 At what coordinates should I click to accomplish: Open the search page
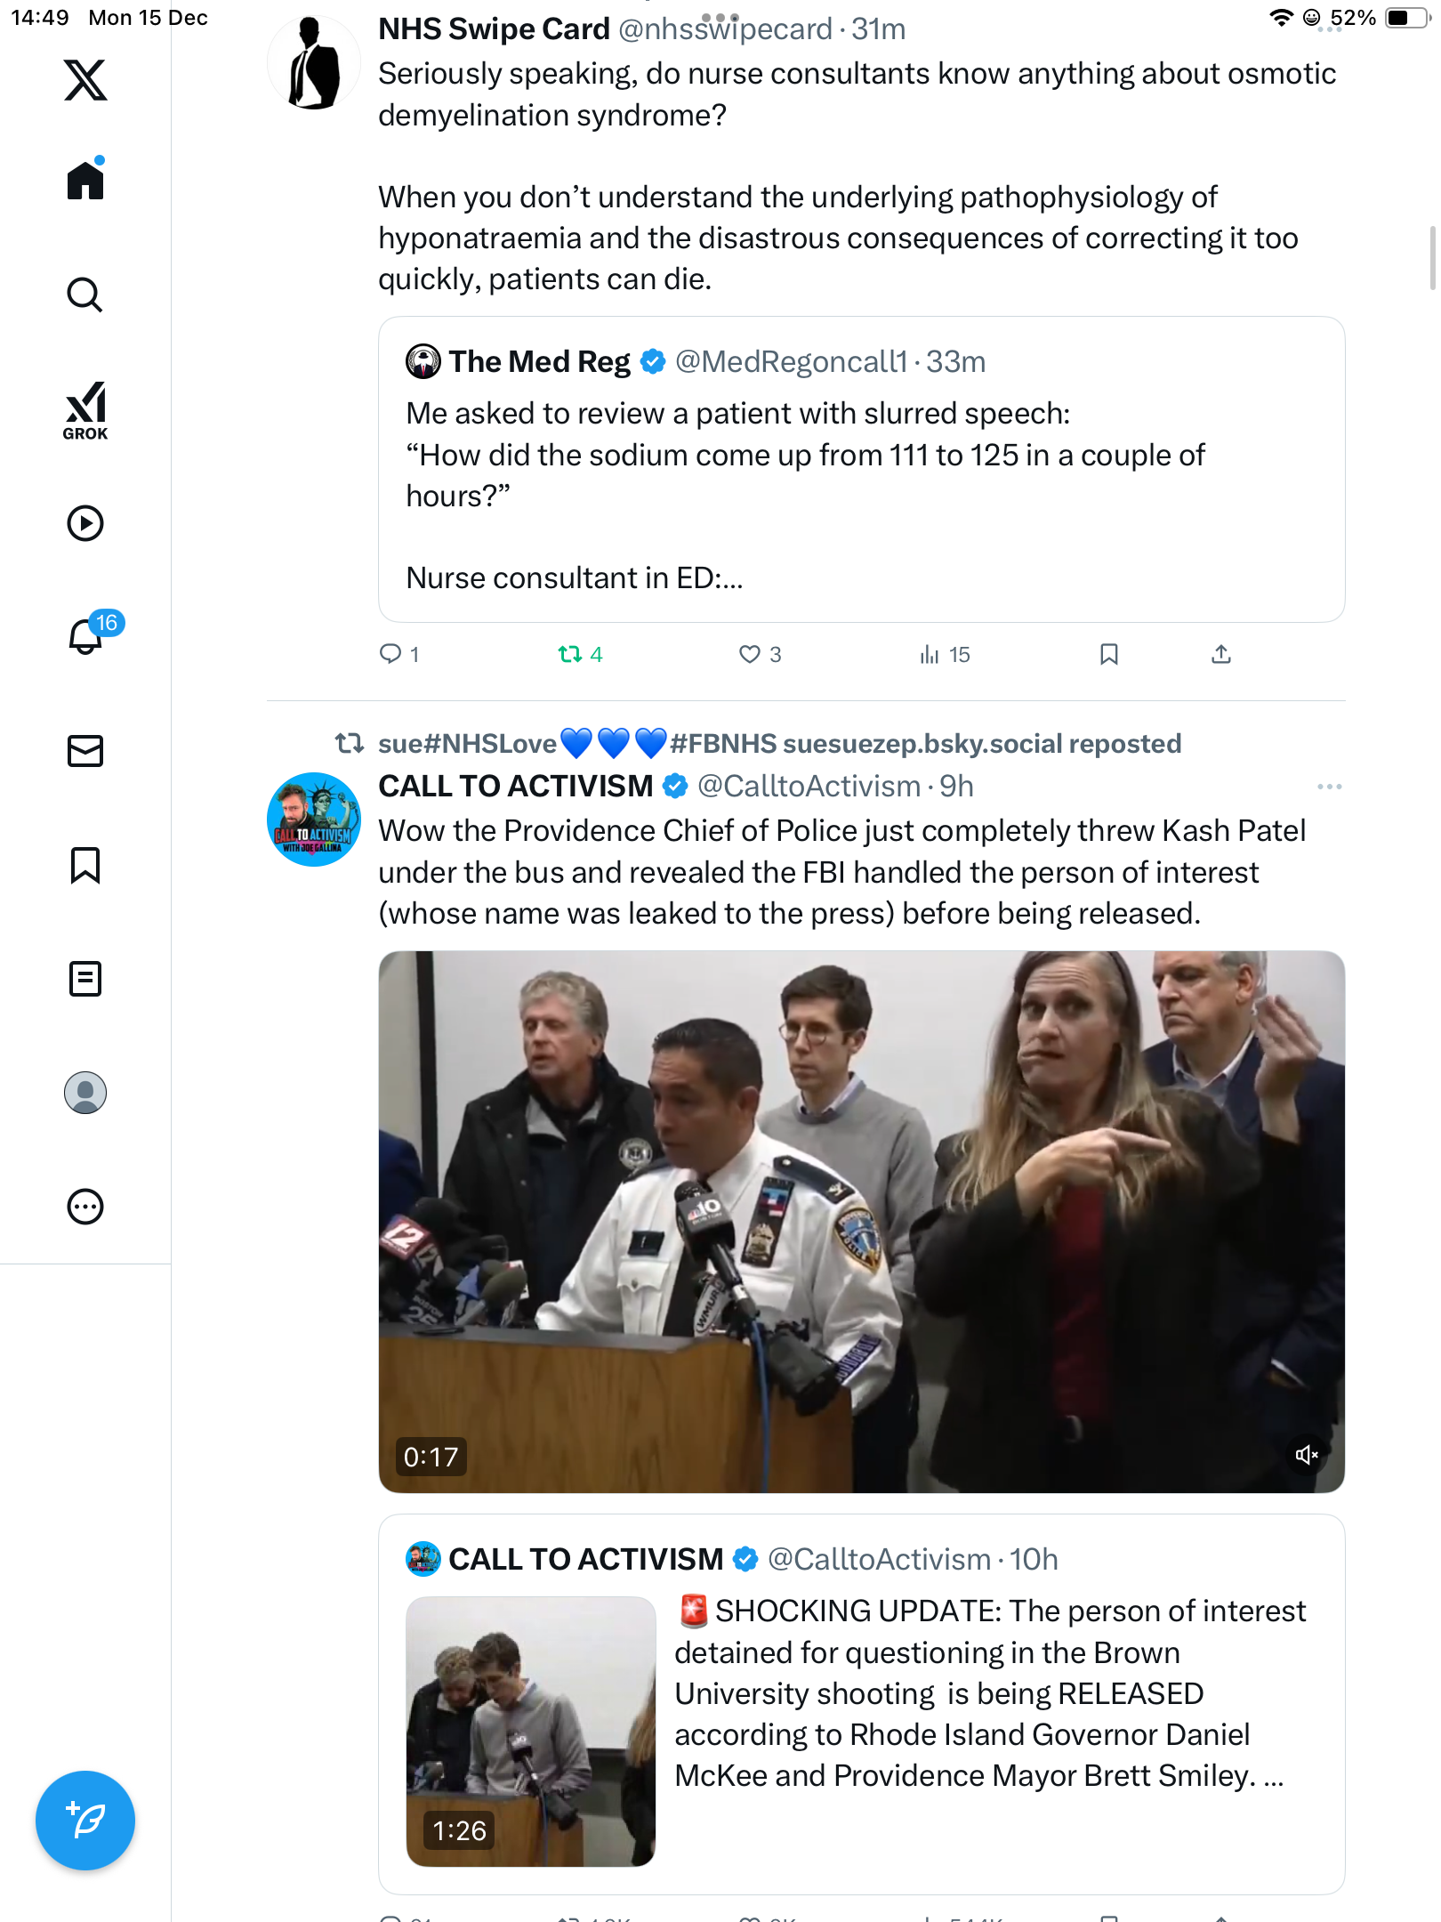(85, 295)
